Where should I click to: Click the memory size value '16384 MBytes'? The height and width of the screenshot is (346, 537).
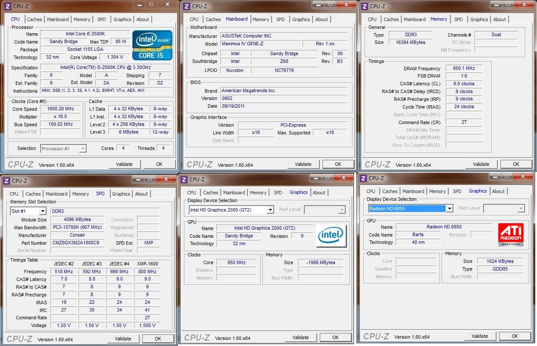[410, 43]
